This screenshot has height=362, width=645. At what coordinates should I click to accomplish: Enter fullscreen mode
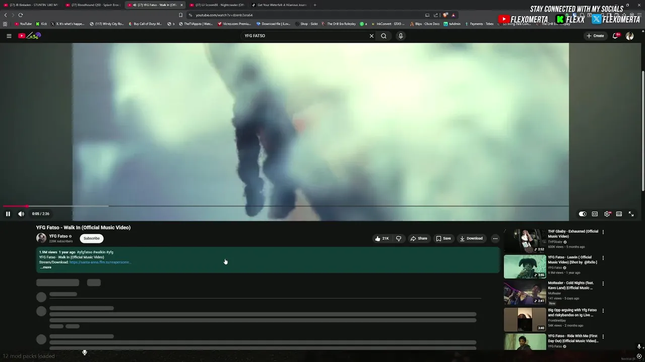coord(631,214)
